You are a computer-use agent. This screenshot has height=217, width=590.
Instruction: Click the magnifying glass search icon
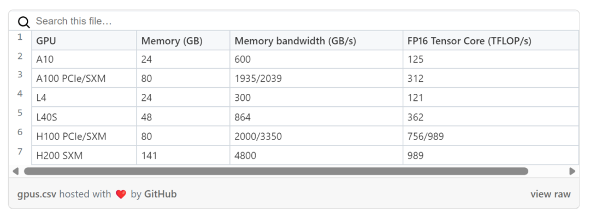23,22
